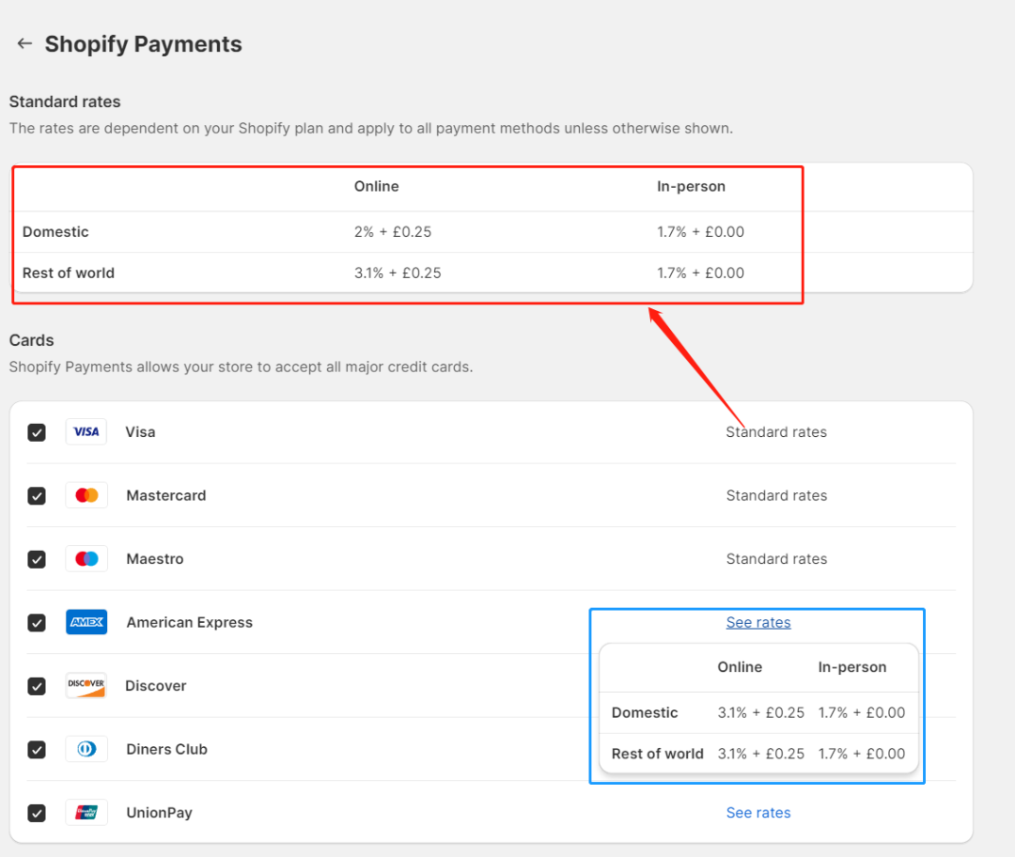Click the back arrow beside Shopify Payments
This screenshot has height=857, width=1015.
point(24,44)
